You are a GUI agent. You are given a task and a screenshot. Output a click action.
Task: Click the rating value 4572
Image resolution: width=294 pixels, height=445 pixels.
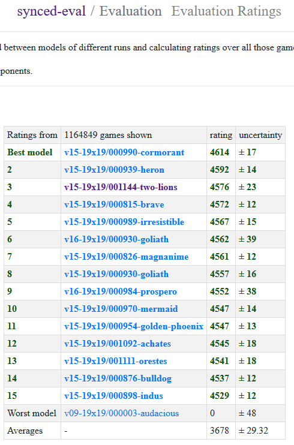[x=220, y=205]
